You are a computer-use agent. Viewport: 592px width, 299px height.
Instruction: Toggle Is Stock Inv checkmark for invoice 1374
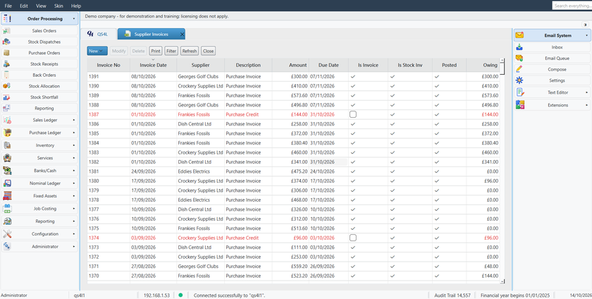click(393, 238)
